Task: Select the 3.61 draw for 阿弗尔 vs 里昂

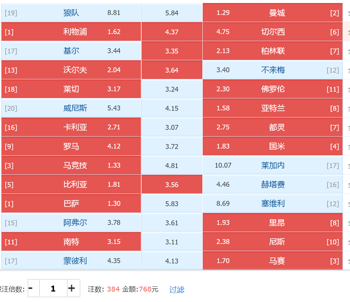Action: 172,223
